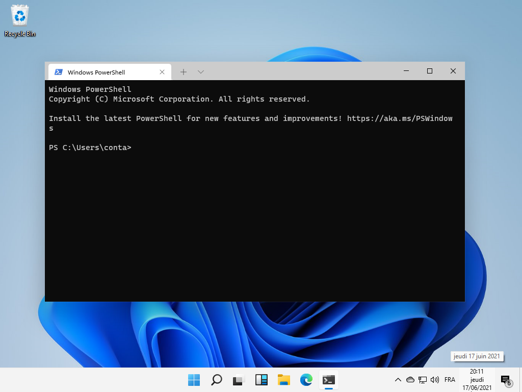The image size is (522, 392).
Task: Expand the terminal profile dropdown chevron
Action: click(201, 71)
